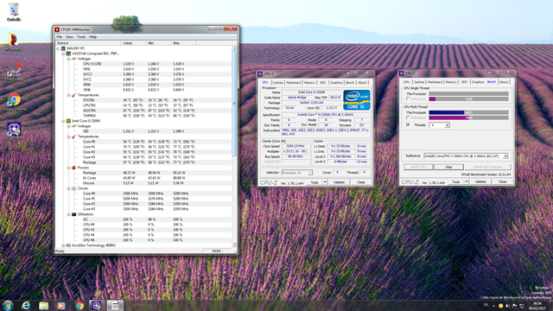Click the Max column header in HWMonitor
This screenshot has width=553, height=311.
(x=184, y=43)
